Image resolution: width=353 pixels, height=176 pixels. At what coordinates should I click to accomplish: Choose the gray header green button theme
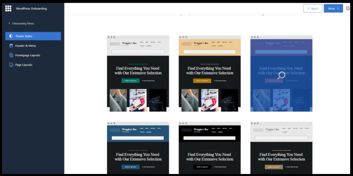(x=138, y=73)
